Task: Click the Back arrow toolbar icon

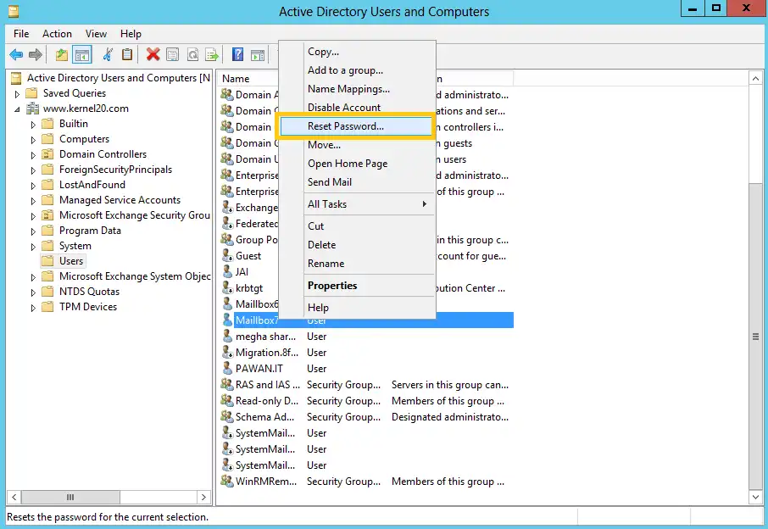Action: click(x=16, y=54)
